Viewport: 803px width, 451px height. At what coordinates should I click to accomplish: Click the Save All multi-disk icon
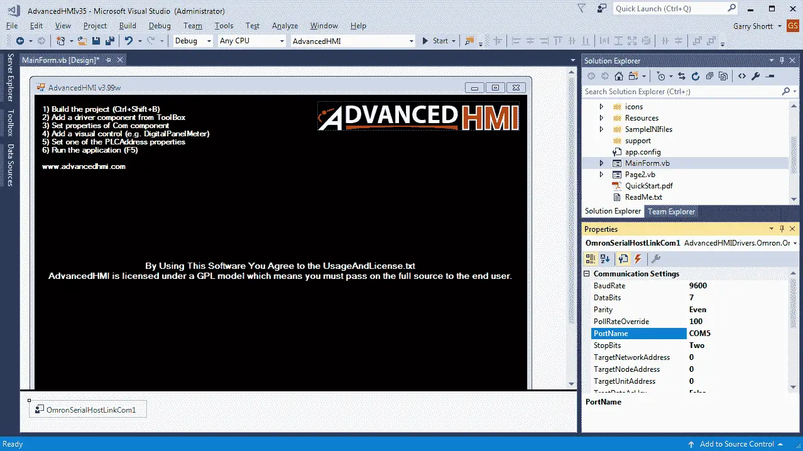(x=110, y=41)
